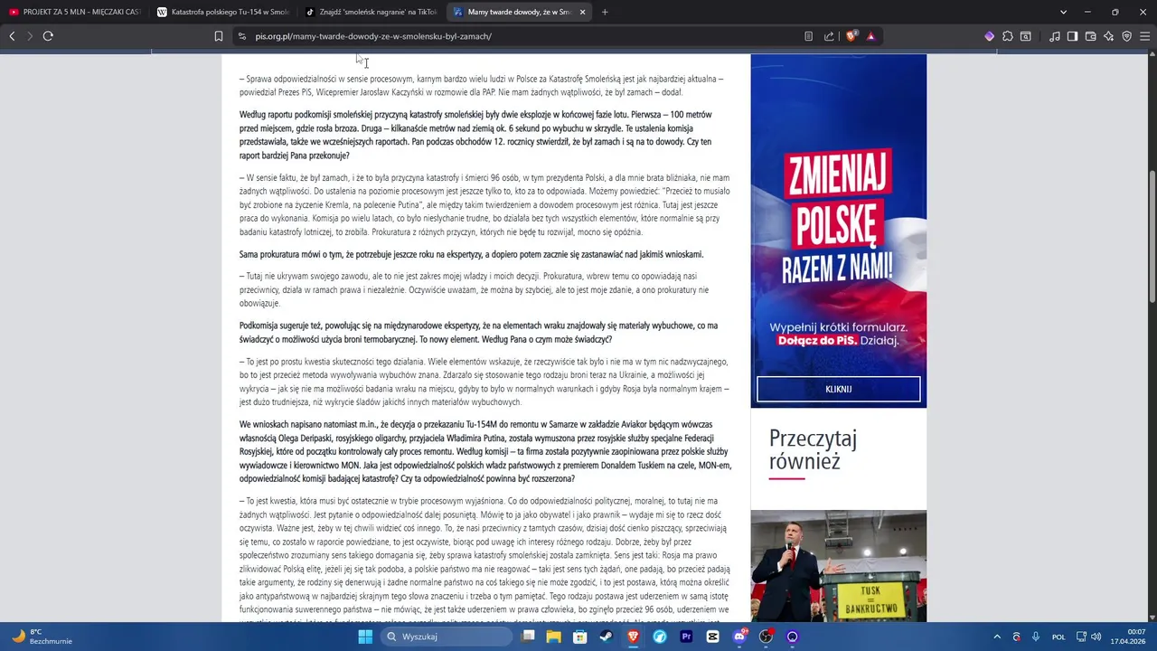The width and height of the screenshot is (1157, 651).
Task: Bookmark this page with the bookmark icon
Action: point(219,36)
